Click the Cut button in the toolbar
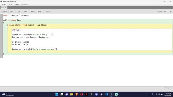173x97 pixels. (19, 12)
